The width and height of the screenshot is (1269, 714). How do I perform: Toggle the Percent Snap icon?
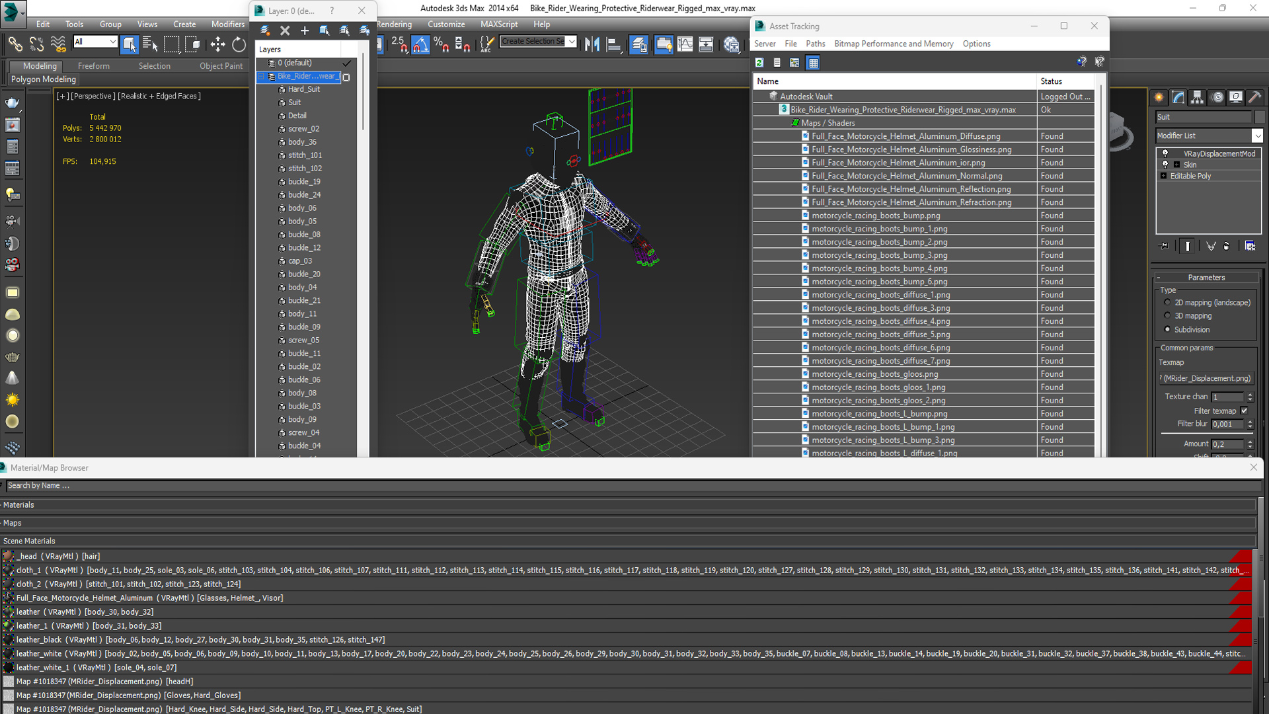click(441, 44)
